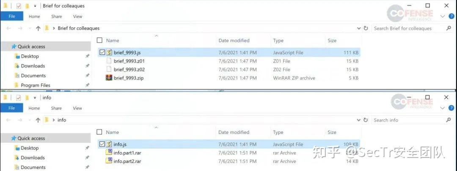The height and width of the screenshot is (171, 457).
Task: Open the brief_9993.zip WinRAR archive icon
Action: pyautogui.click(x=109, y=78)
